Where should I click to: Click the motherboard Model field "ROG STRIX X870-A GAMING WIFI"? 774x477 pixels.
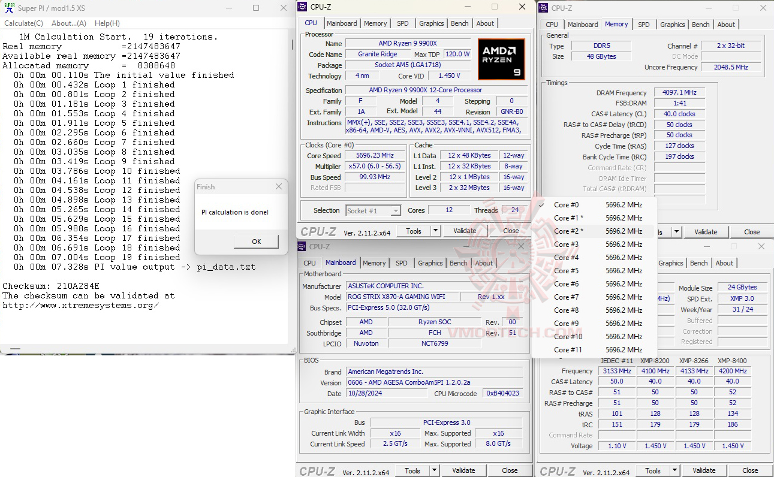pos(402,297)
